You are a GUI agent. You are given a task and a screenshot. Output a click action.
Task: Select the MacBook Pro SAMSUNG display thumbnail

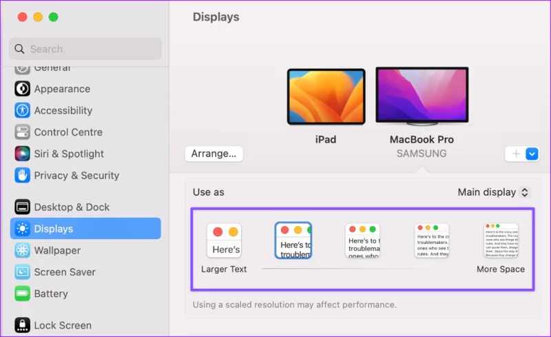click(422, 96)
